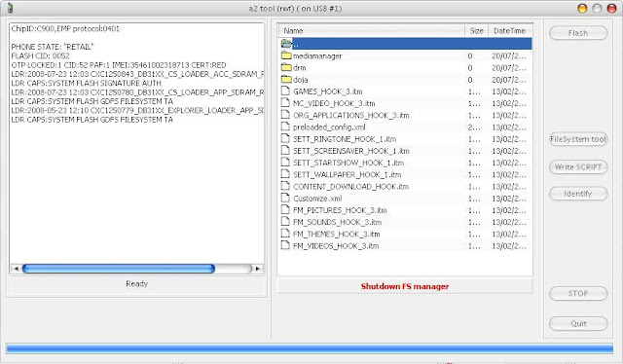Image resolution: width=623 pixels, height=364 pixels.
Task: Click the red close window button
Action: (x=611, y=9)
